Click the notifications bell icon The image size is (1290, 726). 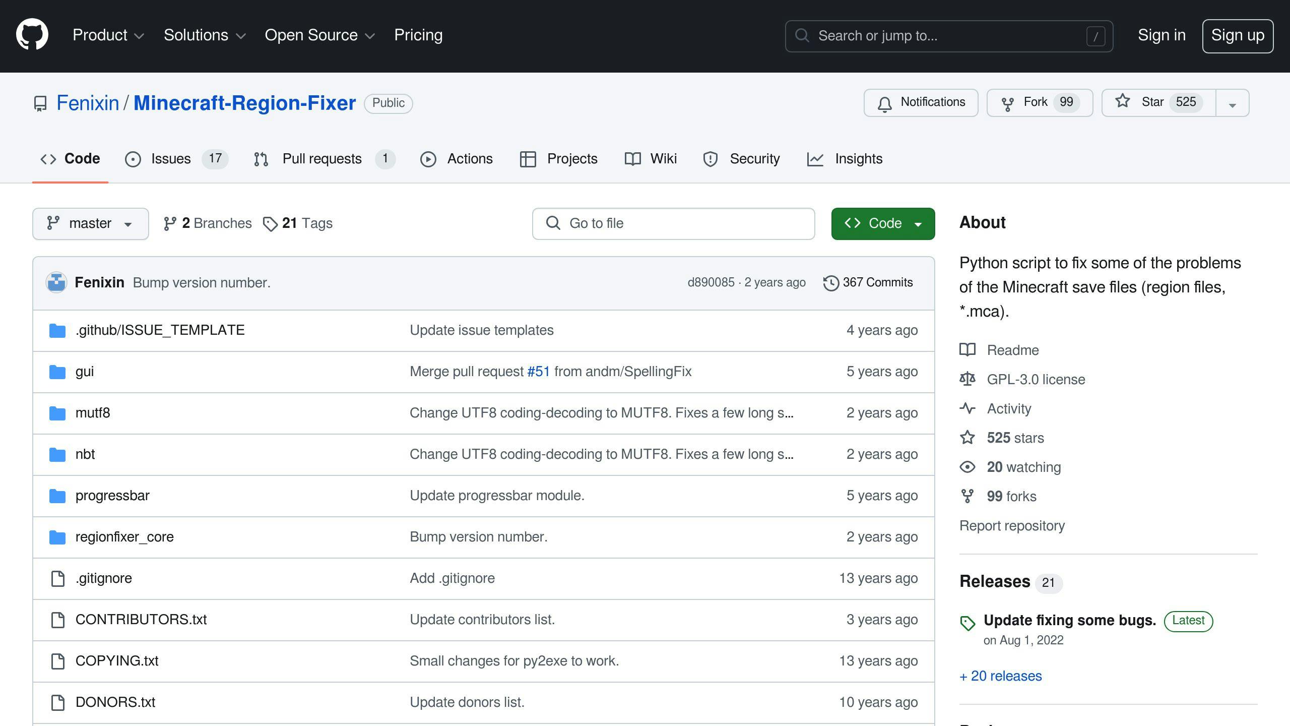coord(883,102)
